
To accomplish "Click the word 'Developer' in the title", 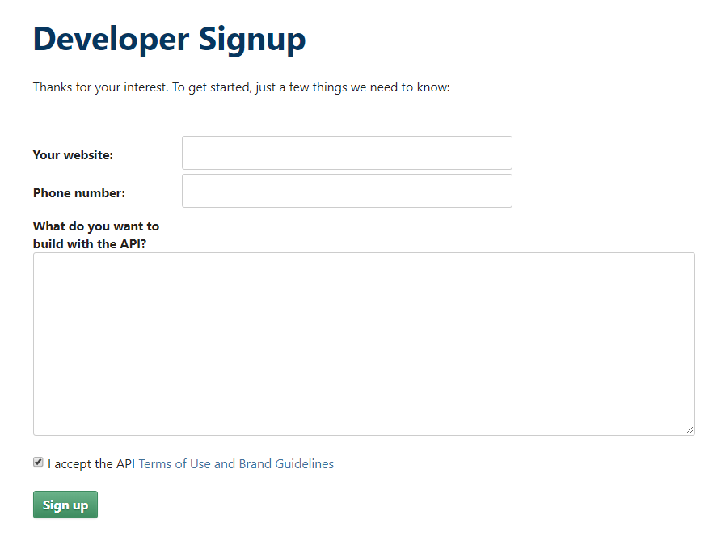I will tap(111, 39).
